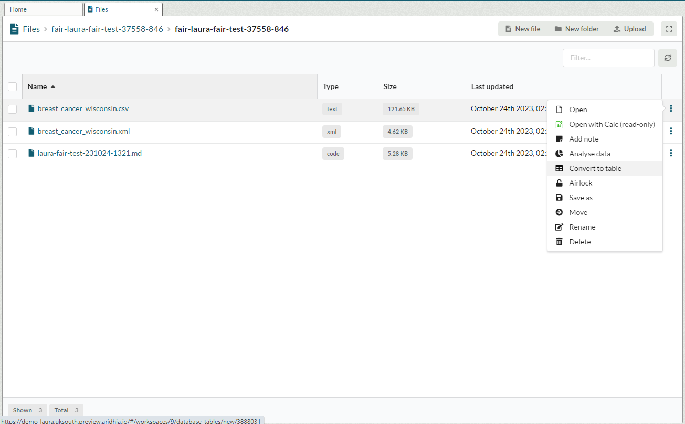The width and height of the screenshot is (685, 424).
Task: Type in the Filter input field
Action: point(608,58)
